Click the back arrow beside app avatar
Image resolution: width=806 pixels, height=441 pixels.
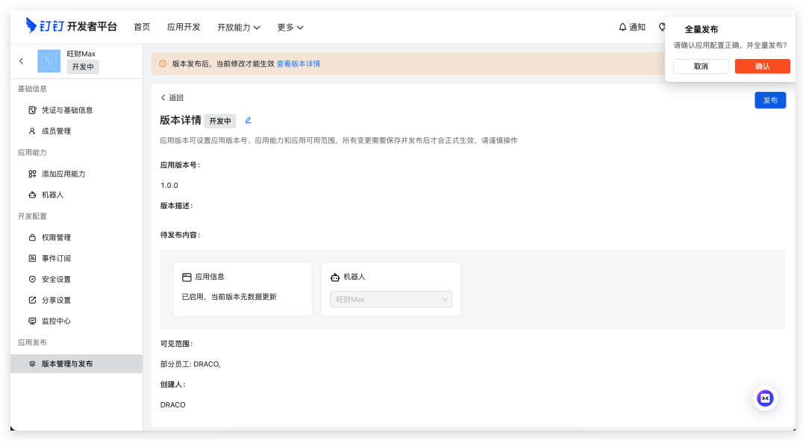21,60
